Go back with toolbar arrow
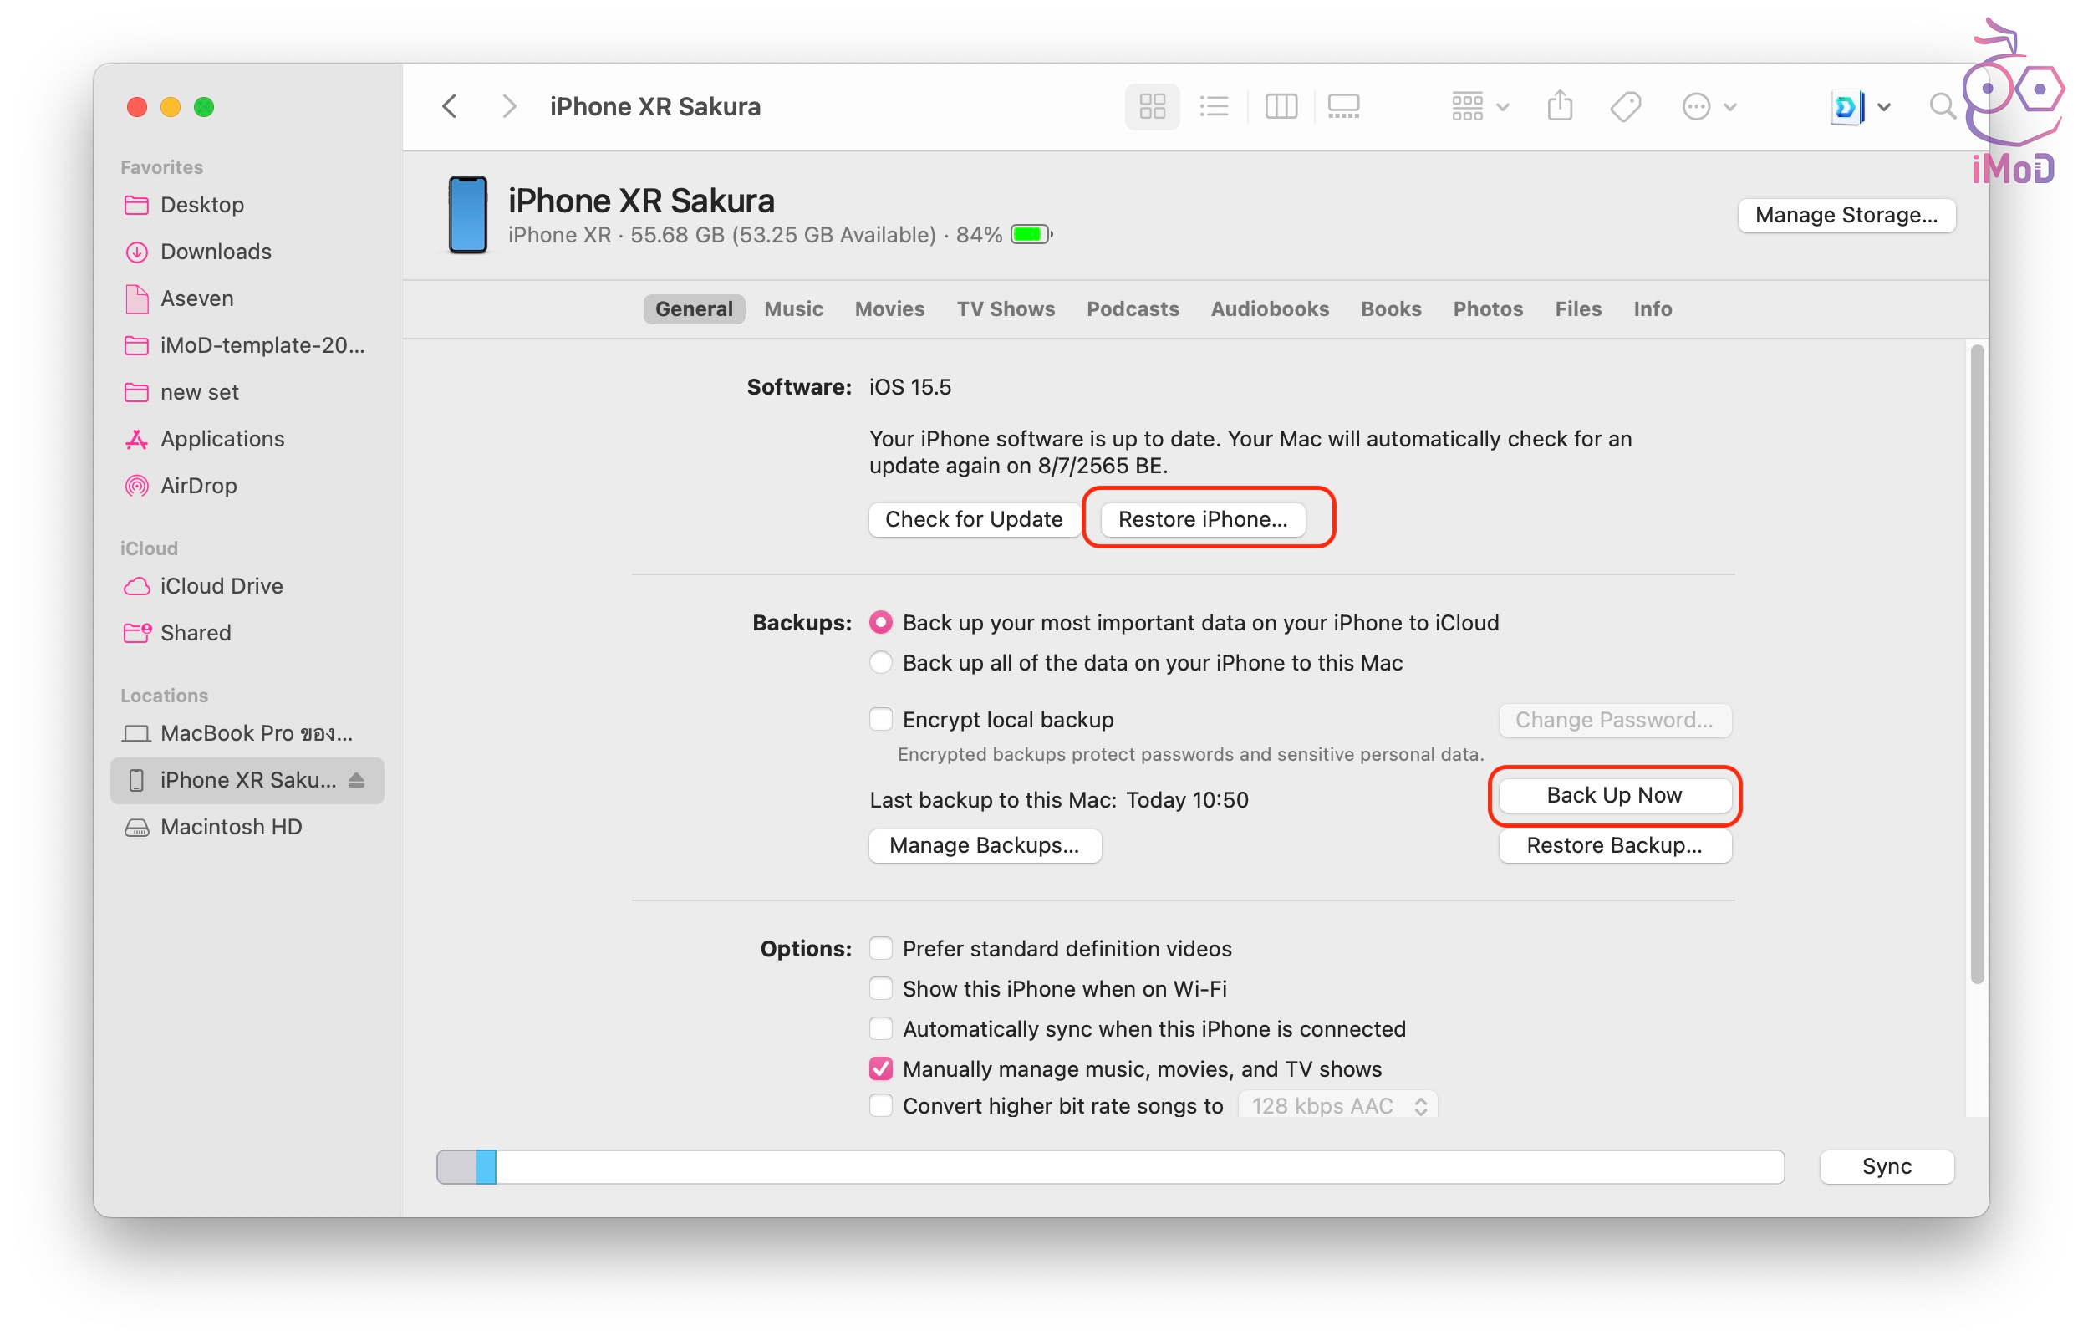 pyautogui.click(x=450, y=106)
